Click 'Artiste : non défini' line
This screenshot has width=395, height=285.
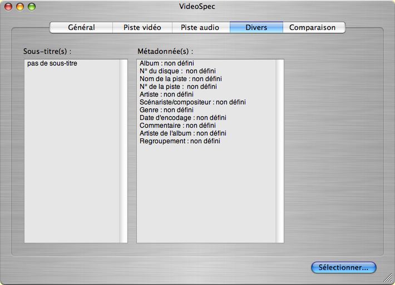pyautogui.click(x=166, y=94)
